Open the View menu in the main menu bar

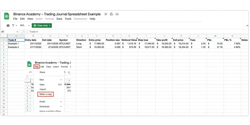pos(30,19)
